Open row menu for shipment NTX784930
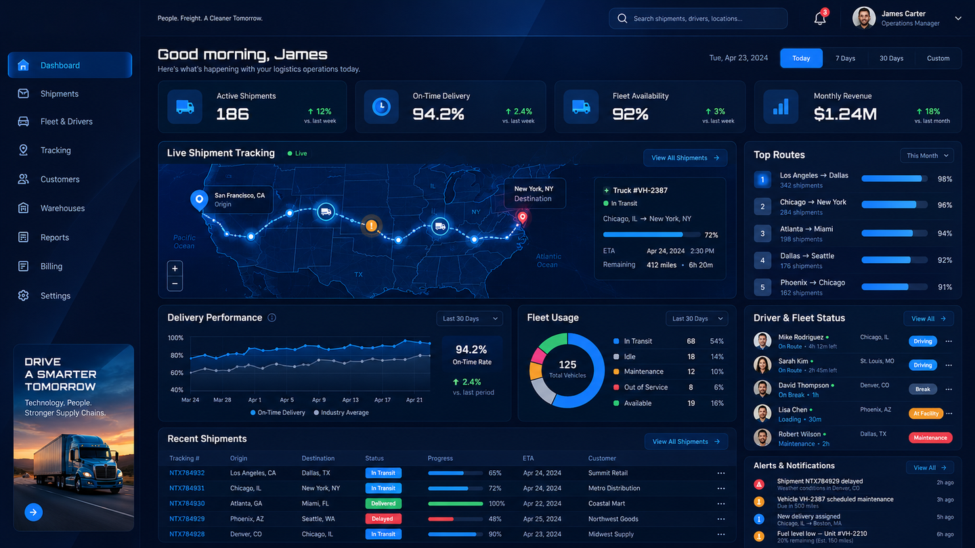This screenshot has height=548, width=975. click(721, 503)
